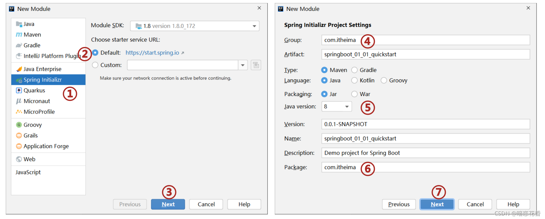Click the SDK folder icon in Module SDK box
The image size is (545, 219).
tap(139, 26)
